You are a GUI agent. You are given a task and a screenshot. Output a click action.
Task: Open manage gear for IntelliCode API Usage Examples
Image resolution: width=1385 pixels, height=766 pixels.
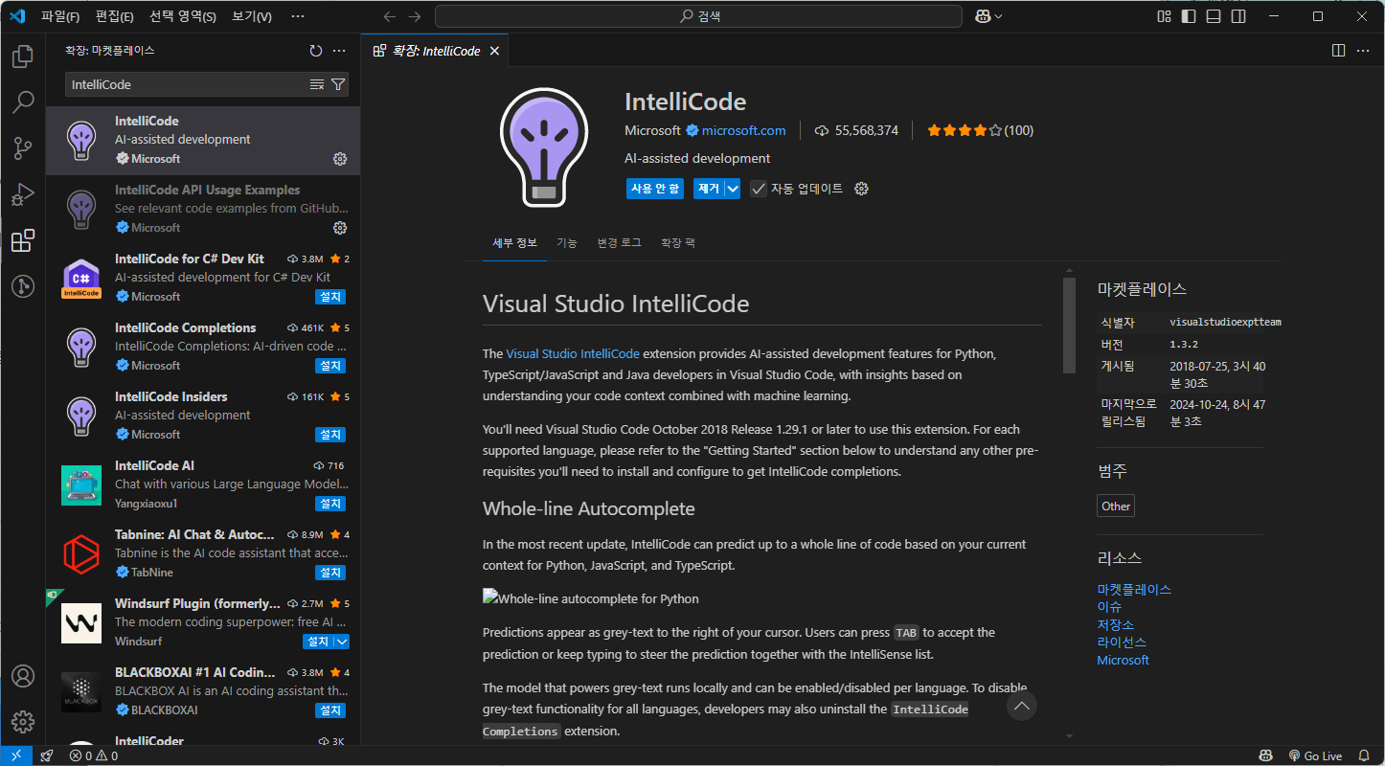pyautogui.click(x=339, y=228)
